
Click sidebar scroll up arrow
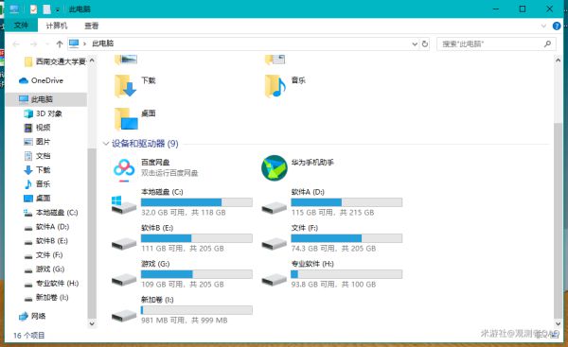pyautogui.click(x=92, y=61)
